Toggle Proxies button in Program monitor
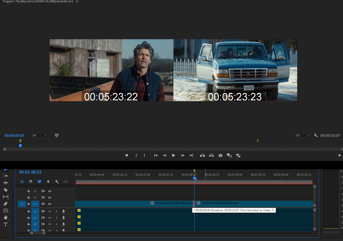This screenshot has height=241, width=343. 238,155
